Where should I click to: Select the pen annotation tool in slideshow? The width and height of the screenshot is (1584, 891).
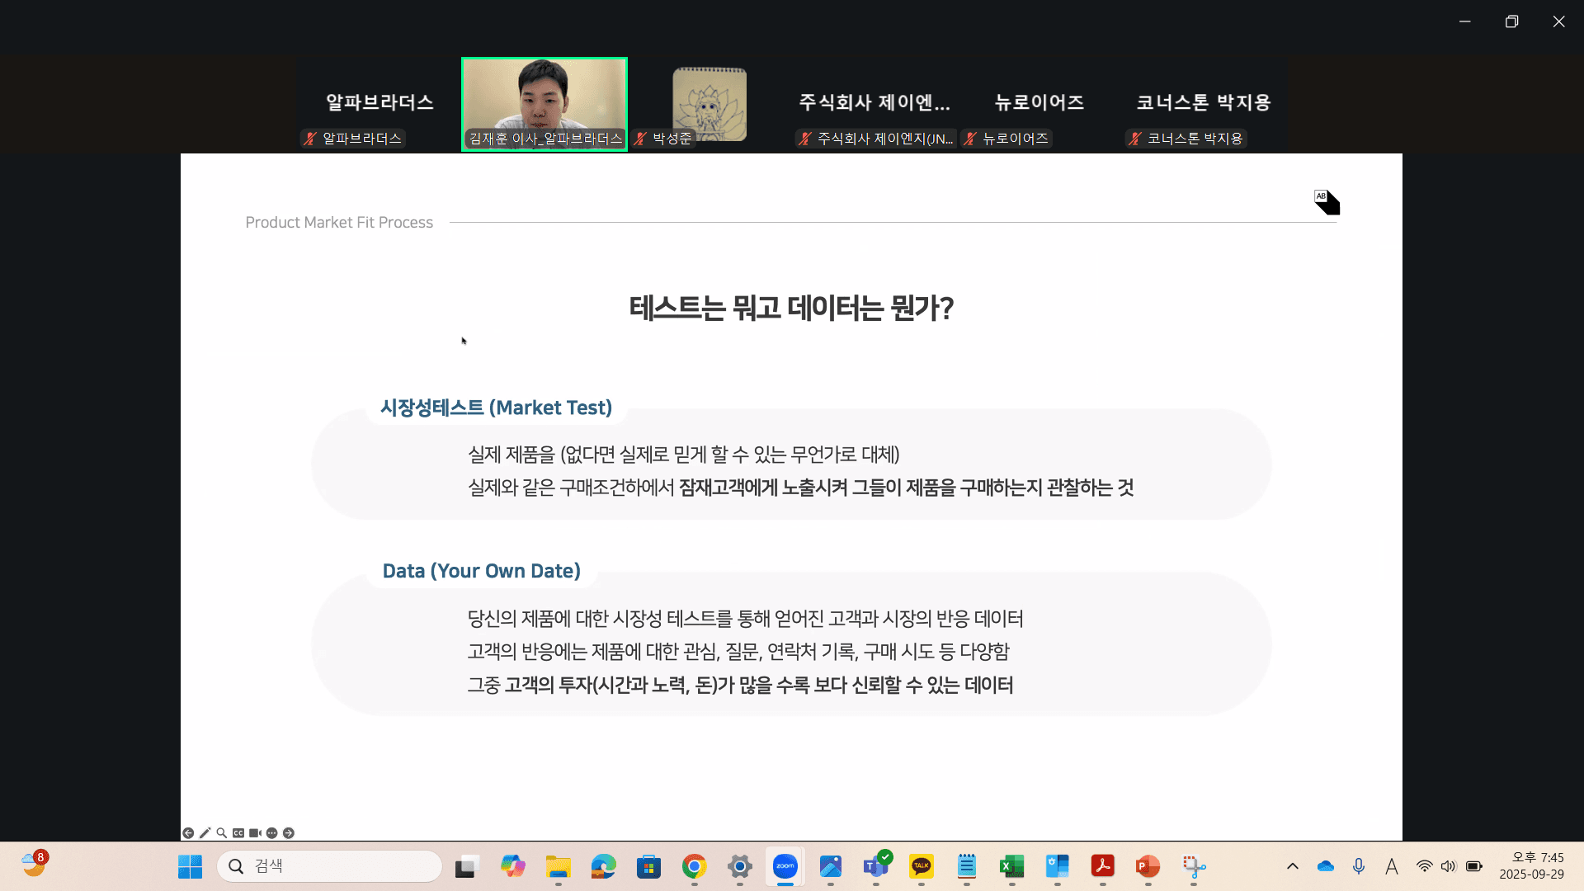205,833
